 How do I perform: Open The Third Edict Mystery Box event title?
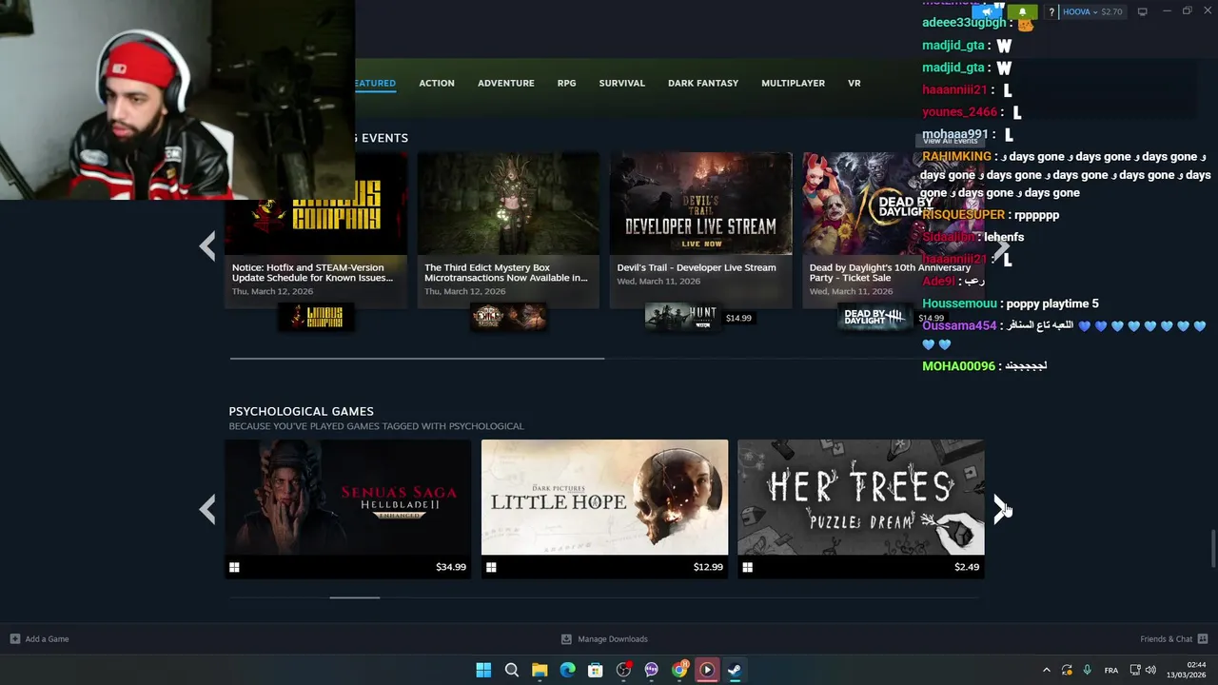(506, 273)
